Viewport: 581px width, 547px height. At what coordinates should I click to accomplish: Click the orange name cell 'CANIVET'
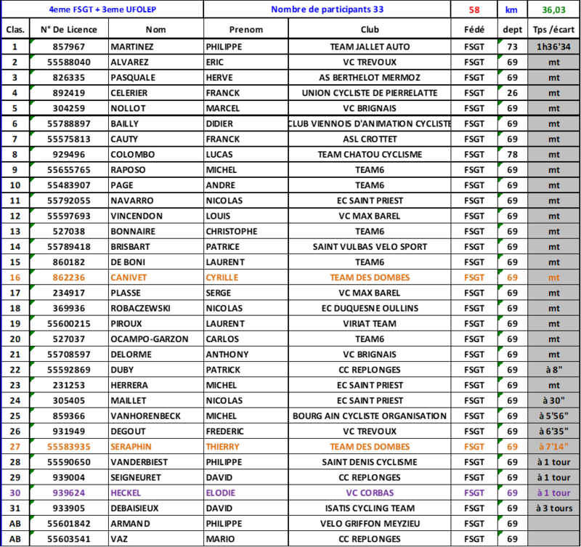coord(156,277)
